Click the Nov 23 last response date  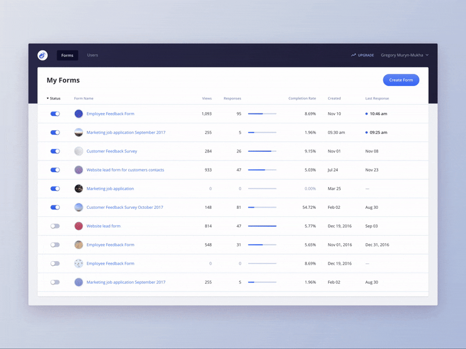[x=372, y=170]
